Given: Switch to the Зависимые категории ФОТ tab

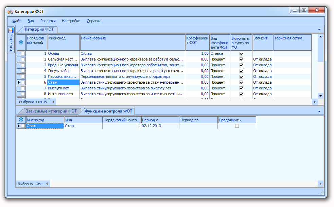Looking at the screenshot, I should pyautogui.click(x=51, y=111).
